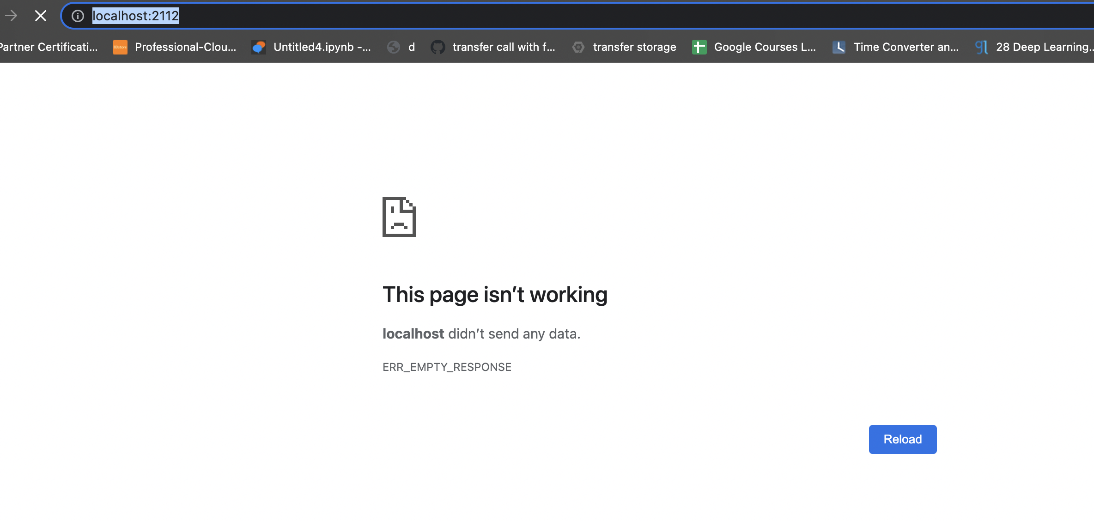Click the orange Professional-Clou bookmark icon
The image size is (1094, 521).
click(120, 47)
